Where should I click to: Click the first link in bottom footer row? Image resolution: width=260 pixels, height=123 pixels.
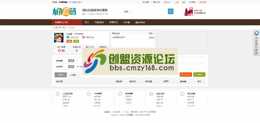[x=107, y=112]
